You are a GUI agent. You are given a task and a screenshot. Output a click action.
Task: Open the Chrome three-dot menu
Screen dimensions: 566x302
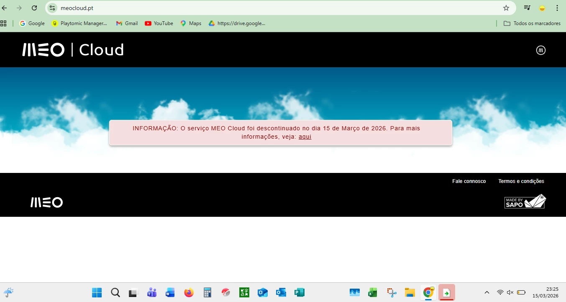click(x=557, y=8)
